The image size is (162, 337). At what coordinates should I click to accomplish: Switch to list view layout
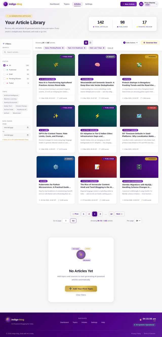90,43
